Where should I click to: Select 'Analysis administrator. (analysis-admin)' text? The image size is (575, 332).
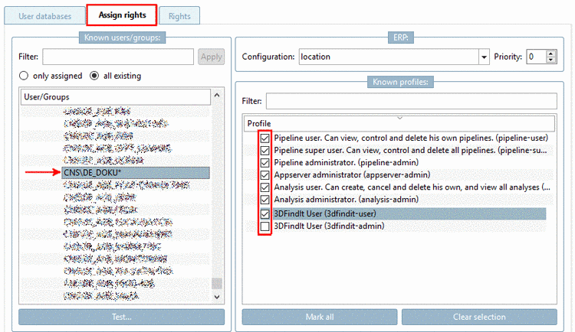click(x=347, y=200)
